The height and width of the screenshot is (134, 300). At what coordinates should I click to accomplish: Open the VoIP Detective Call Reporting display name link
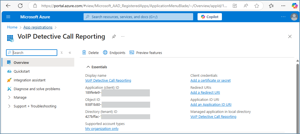point(108,80)
